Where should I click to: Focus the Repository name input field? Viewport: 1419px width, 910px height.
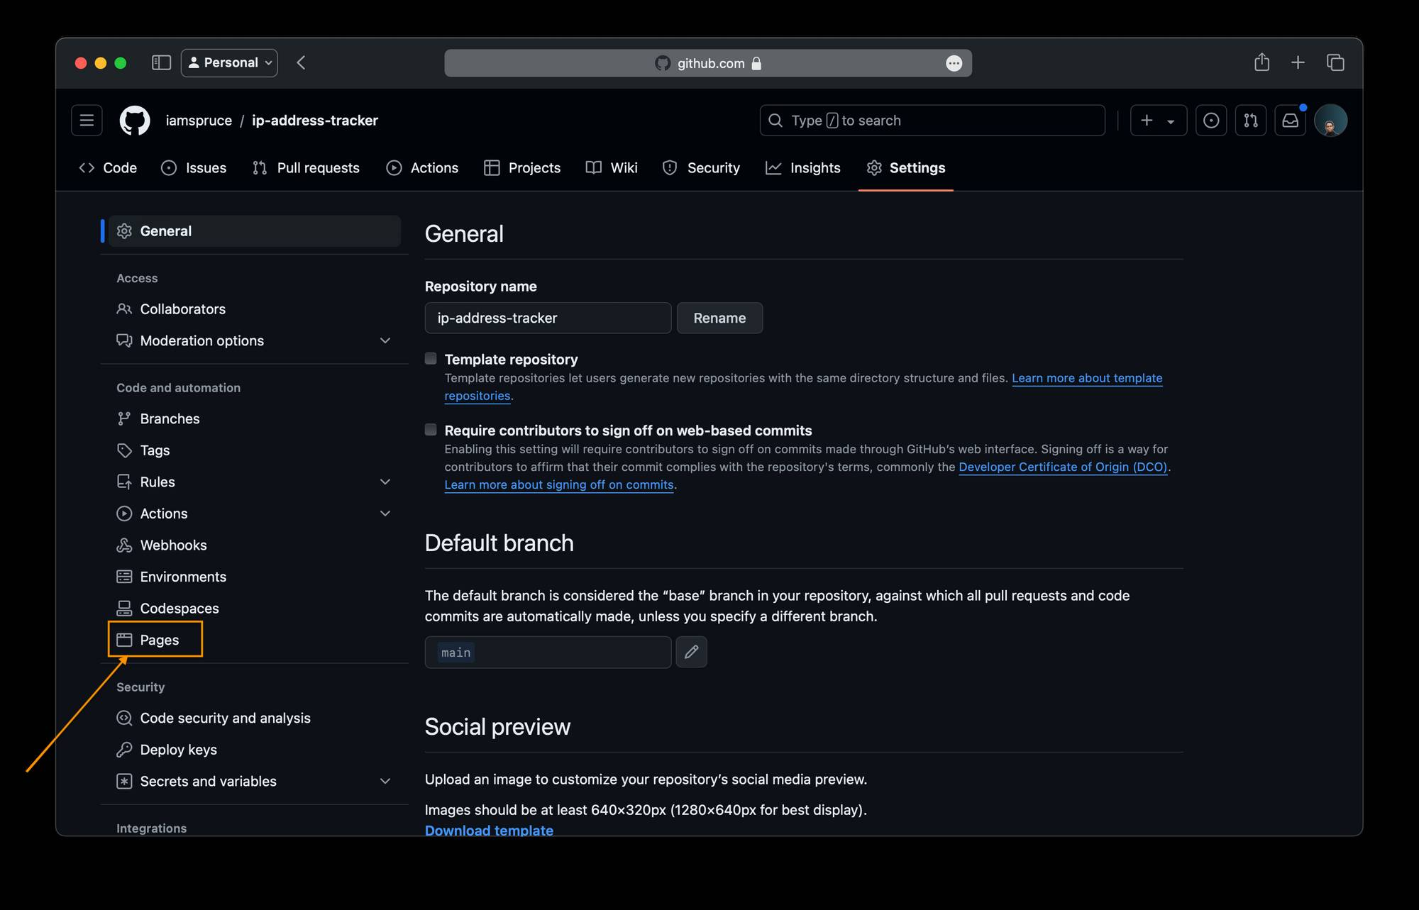tap(548, 318)
